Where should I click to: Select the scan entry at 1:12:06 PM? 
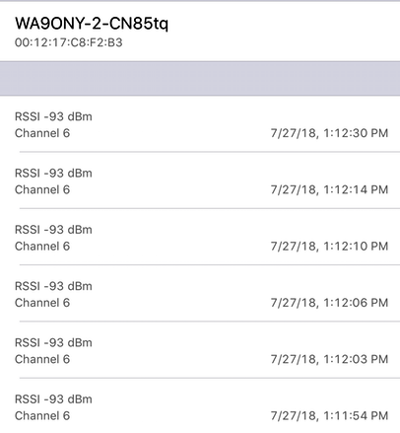click(200, 294)
